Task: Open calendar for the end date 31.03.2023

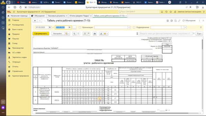Action: pyautogui.click(x=70, y=27)
